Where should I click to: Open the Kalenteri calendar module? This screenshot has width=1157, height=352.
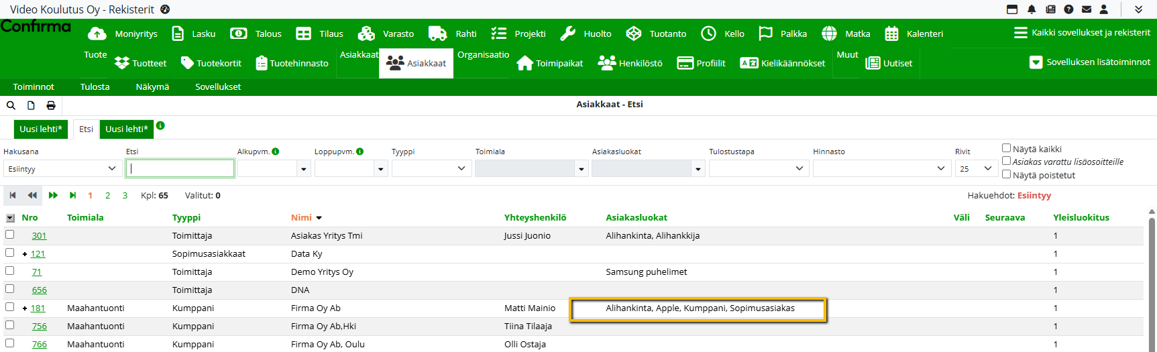tap(914, 34)
